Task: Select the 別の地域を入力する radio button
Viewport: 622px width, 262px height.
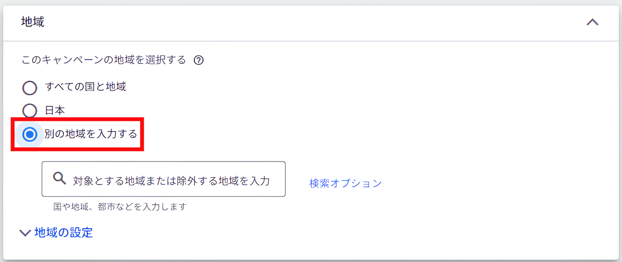Action: pyautogui.click(x=30, y=134)
